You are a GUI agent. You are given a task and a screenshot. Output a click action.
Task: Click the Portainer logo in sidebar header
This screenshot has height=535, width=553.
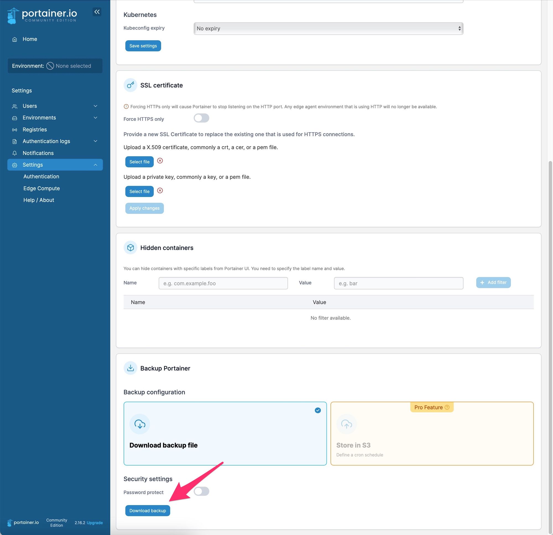pos(42,15)
